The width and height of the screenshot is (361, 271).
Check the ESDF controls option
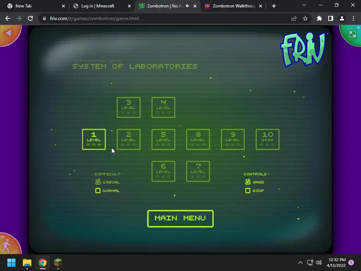pos(248,191)
